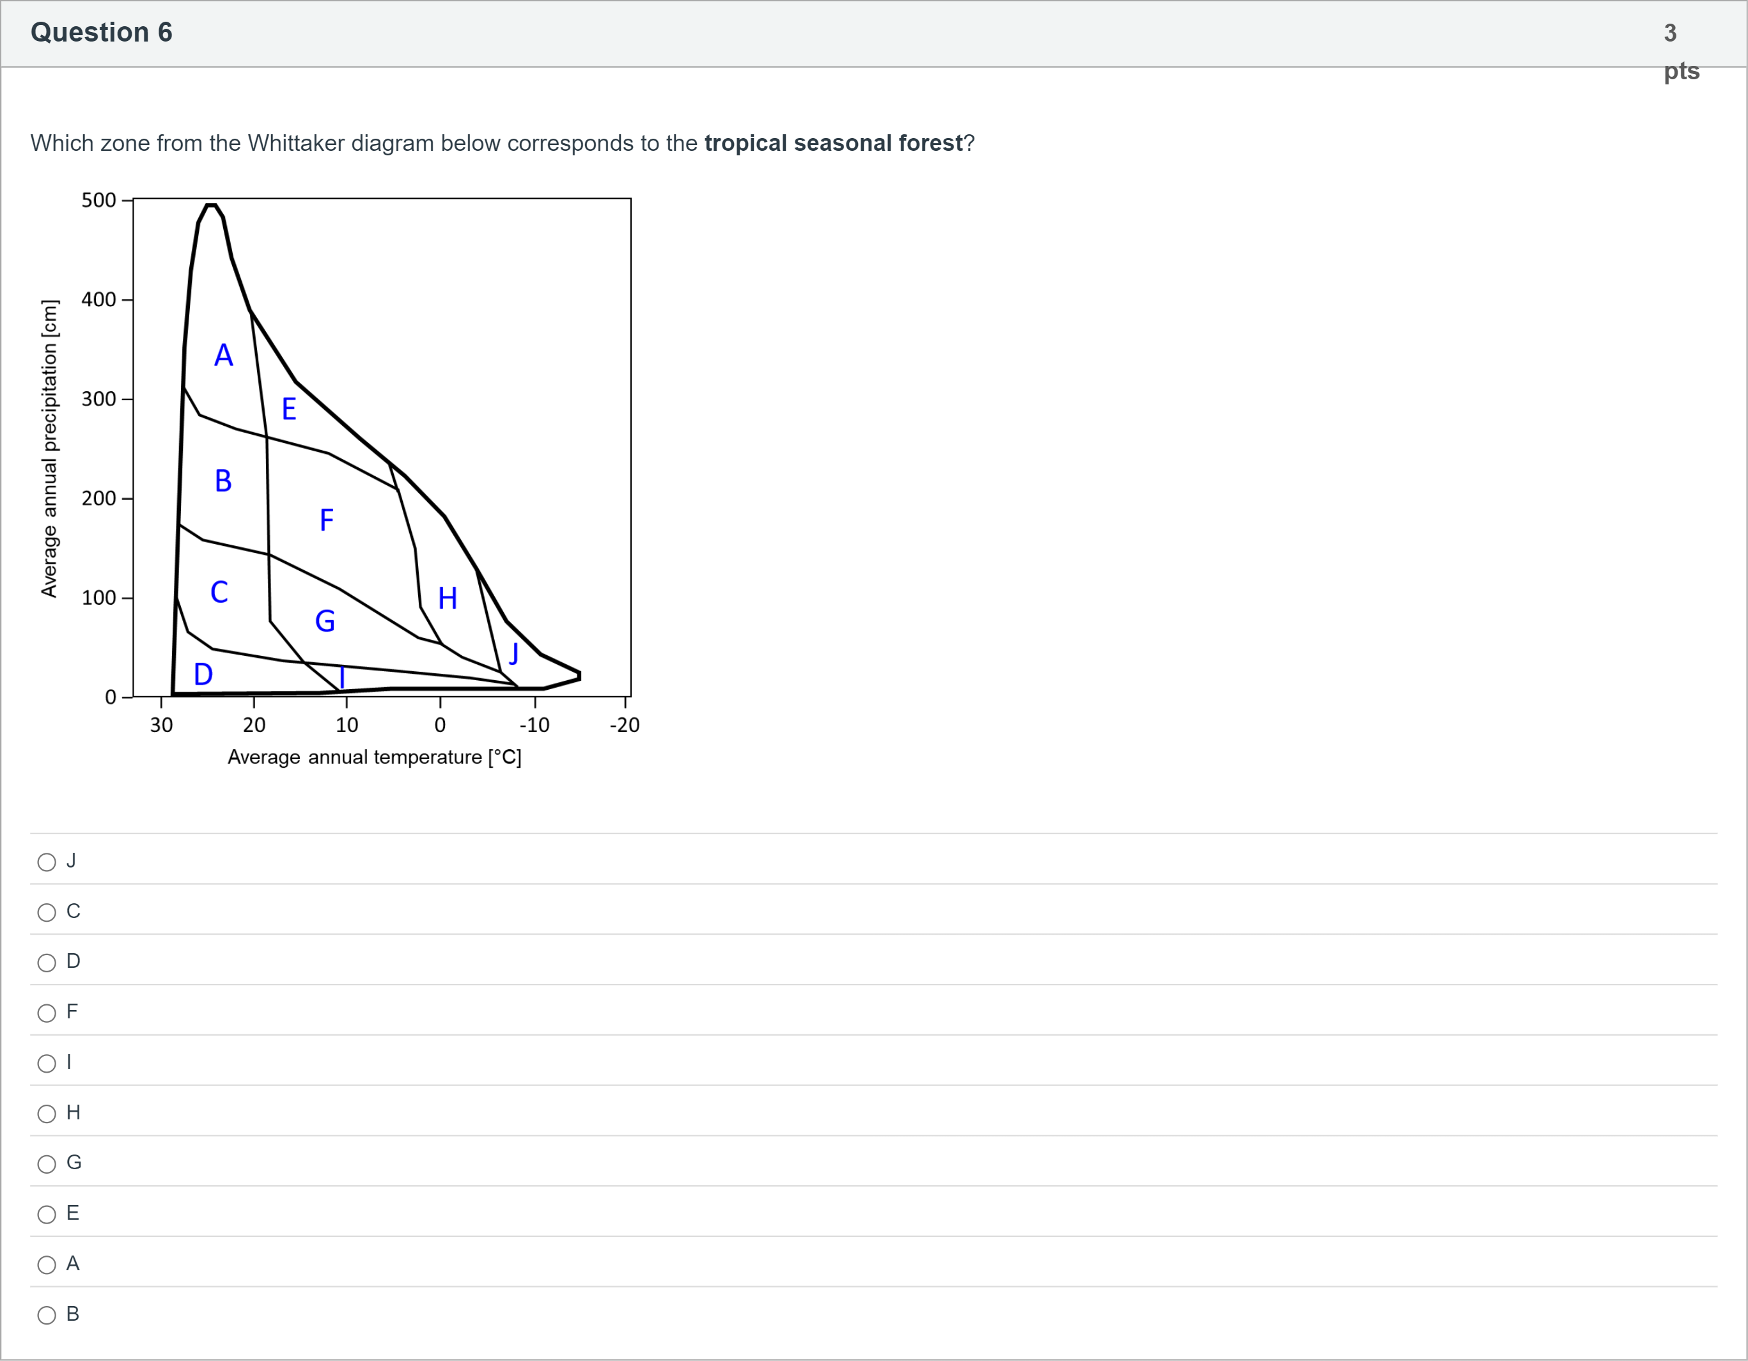The width and height of the screenshot is (1748, 1361).
Task: Click zone label G in diagram
Action: click(x=325, y=622)
